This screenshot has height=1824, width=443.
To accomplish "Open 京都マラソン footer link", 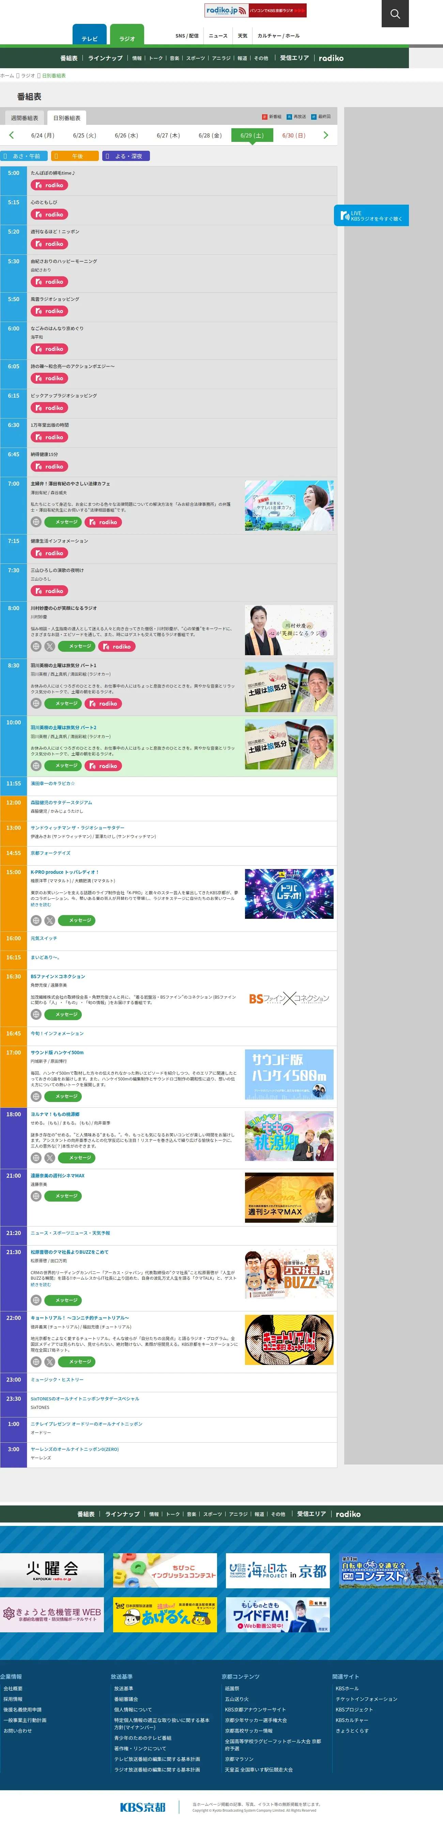I will pyautogui.click(x=239, y=1759).
